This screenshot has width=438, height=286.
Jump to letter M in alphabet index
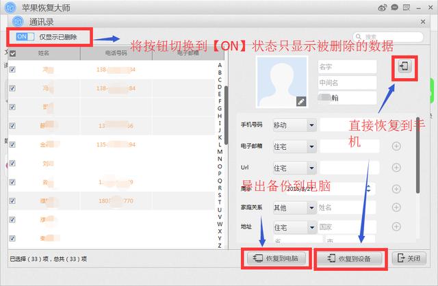click(220, 152)
